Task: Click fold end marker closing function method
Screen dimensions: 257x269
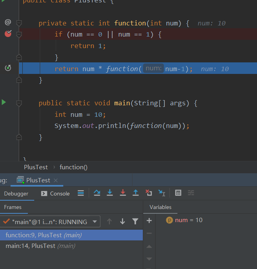Action: pyautogui.click(x=19, y=80)
